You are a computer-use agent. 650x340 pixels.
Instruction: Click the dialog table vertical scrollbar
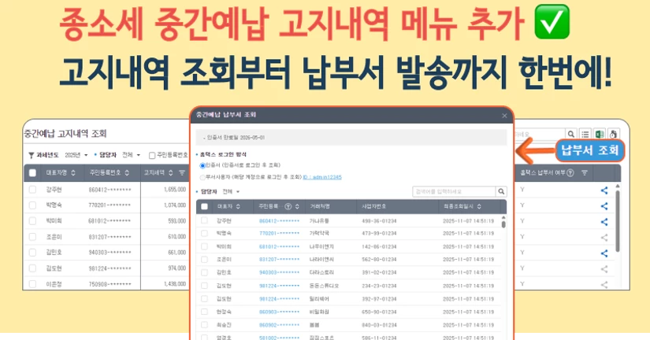[x=503, y=223]
